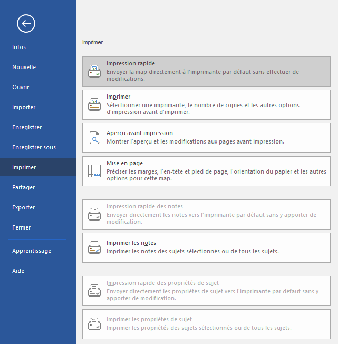Screen dimensions: 338x344
Task: Click the Mise en page ruler icon
Action: [94, 171]
